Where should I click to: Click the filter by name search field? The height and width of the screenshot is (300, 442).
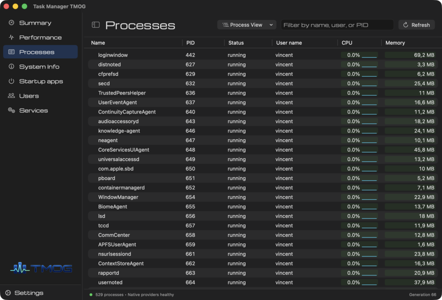(337, 25)
